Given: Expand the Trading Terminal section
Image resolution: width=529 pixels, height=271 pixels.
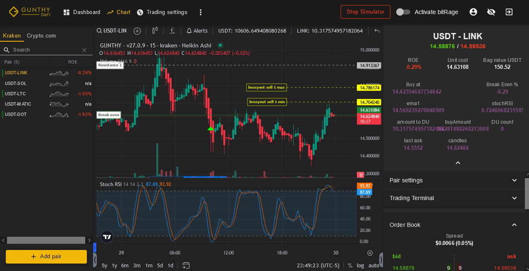Looking at the screenshot, I should coord(454,198).
